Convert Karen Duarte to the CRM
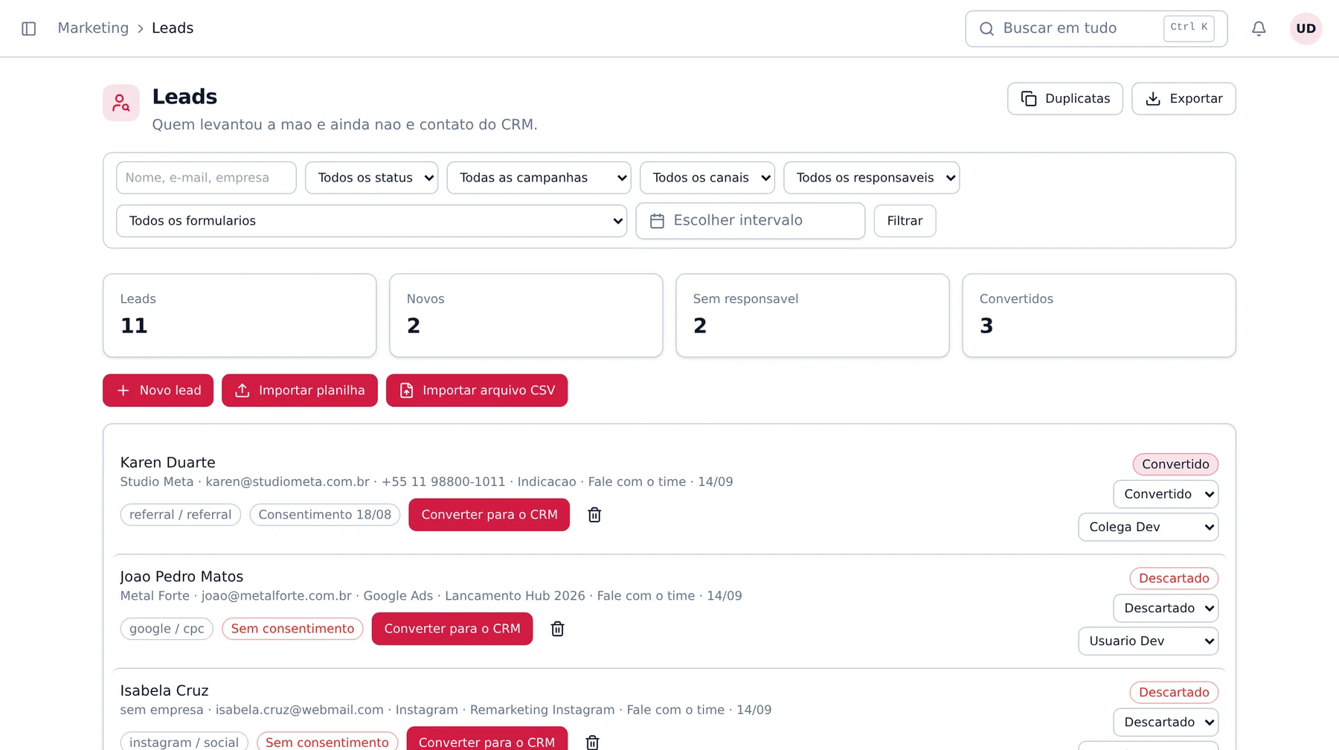Screen dimensions: 1339x750 pos(489,515)
